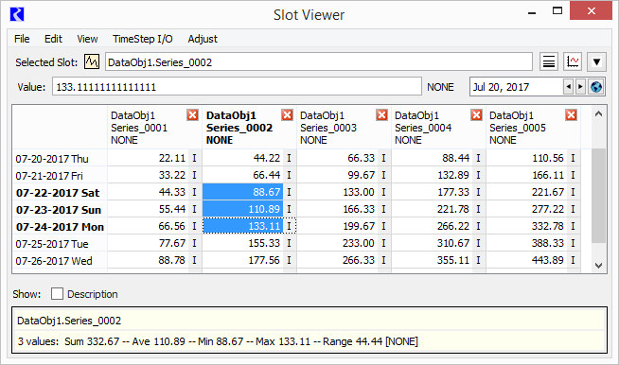Select cell value 44.22
This screenshot has width=619, height=365.
[243, 158]
